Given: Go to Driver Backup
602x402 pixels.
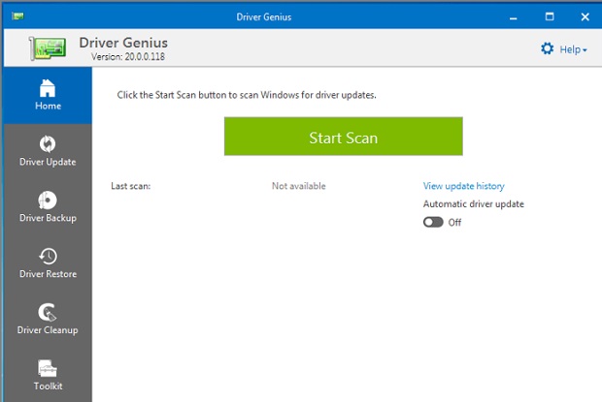Looking at the screenshot, I should pyautogui.click(x=48, y=207).
